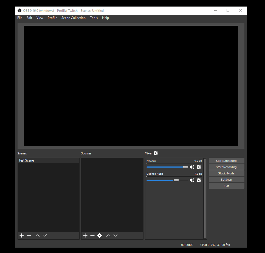The image size is (265, 253).
Task: Mute the Mic/Aux speaker icon
Action: 192,167
